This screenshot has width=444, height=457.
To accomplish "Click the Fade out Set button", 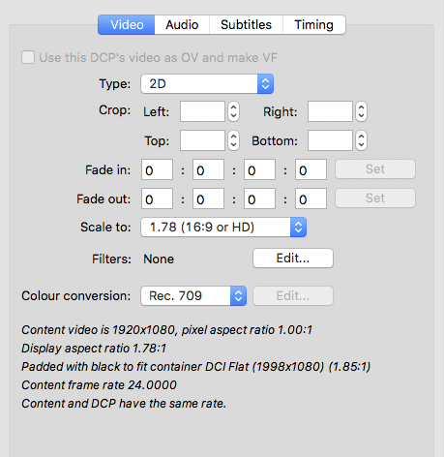I will coord(375,198).
